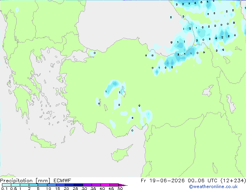Screen dimensions: 246x190
Task: Click the '(12+234)' forecast offset text
Action: (x=233, y=181)
